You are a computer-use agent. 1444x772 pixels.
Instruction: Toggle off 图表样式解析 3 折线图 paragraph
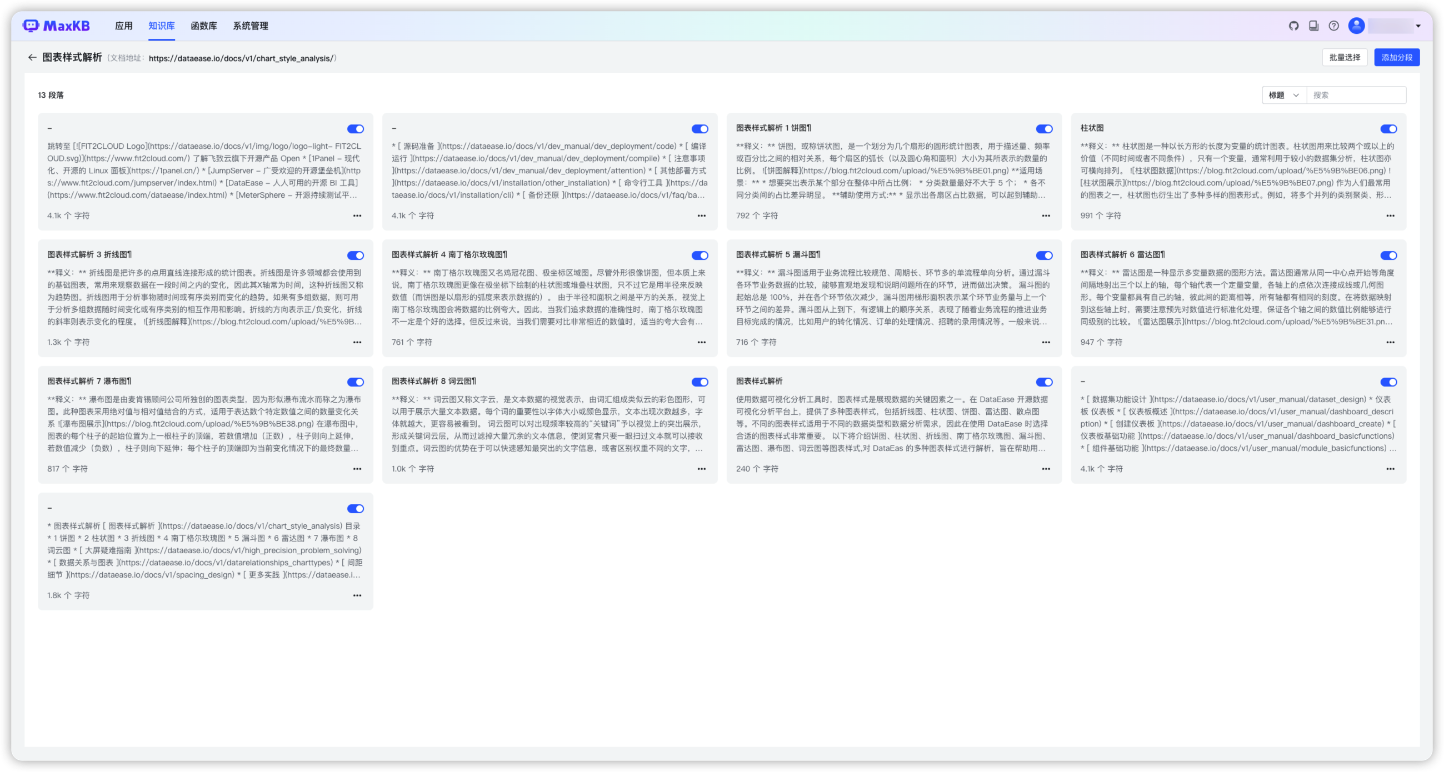click(356, 256)
